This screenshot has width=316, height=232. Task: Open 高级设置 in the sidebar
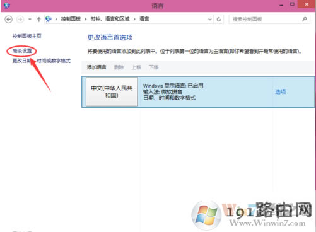22,50
